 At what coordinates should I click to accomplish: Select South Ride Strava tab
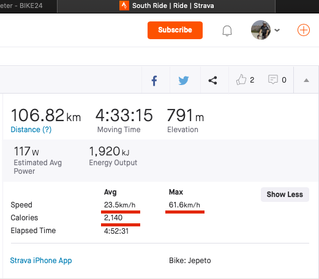166,6
